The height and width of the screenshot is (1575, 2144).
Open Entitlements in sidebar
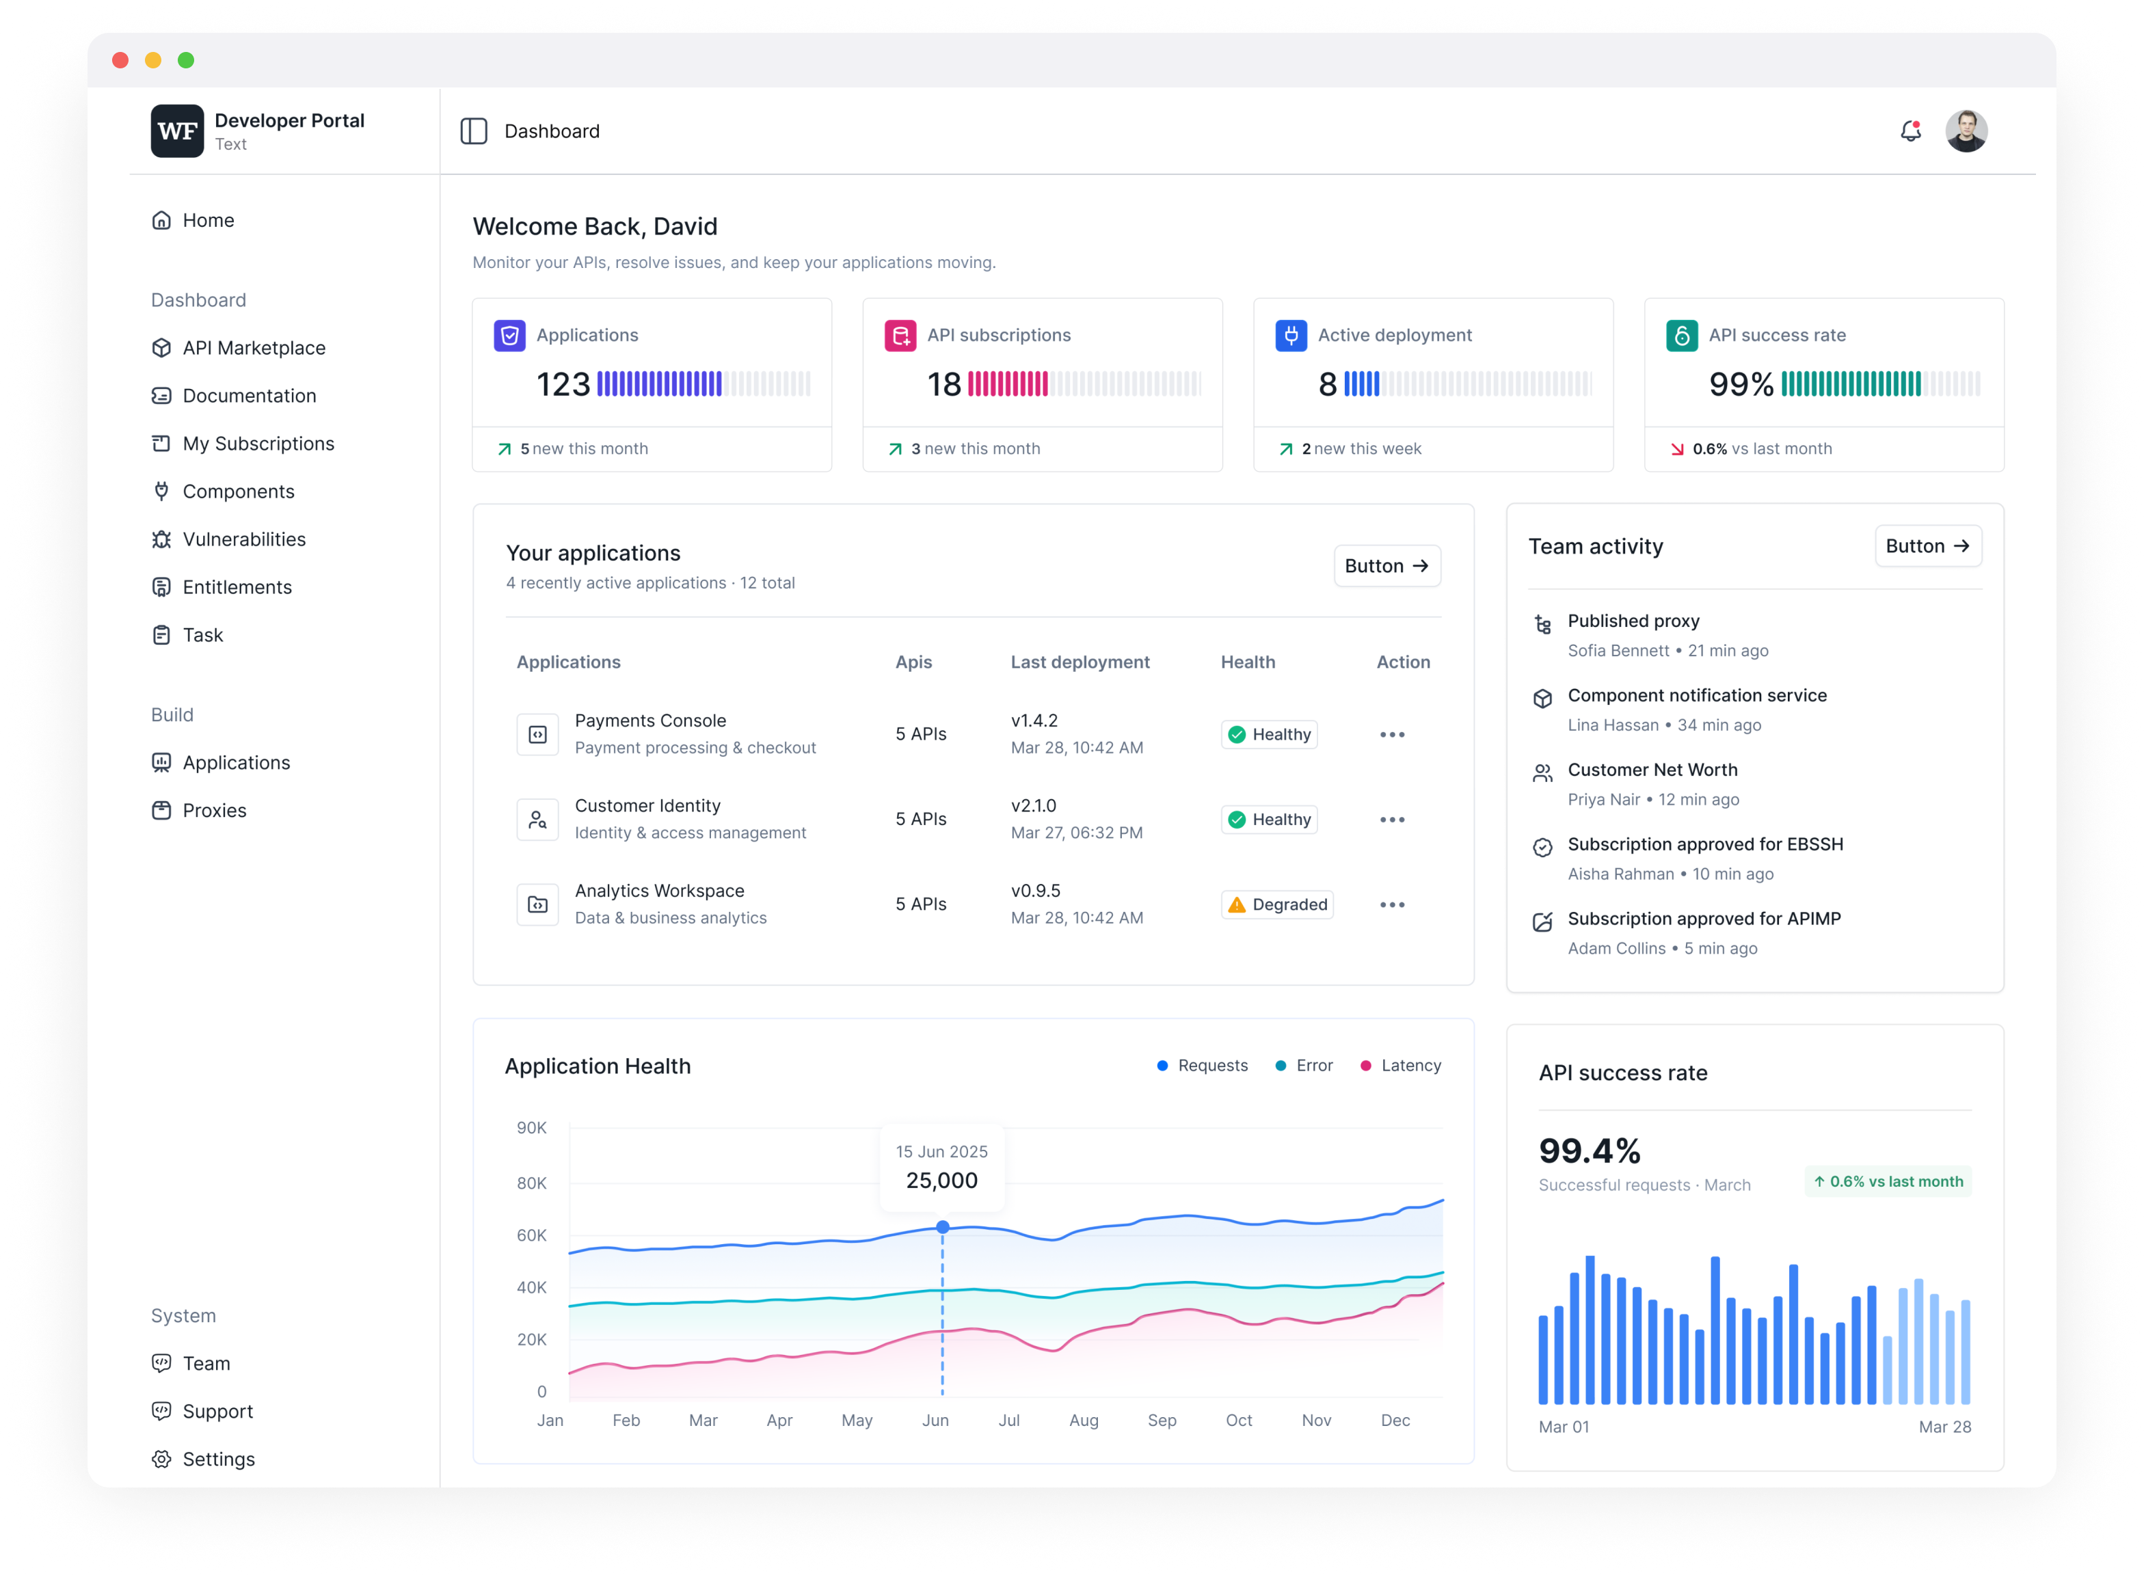(x=222, y=587)
